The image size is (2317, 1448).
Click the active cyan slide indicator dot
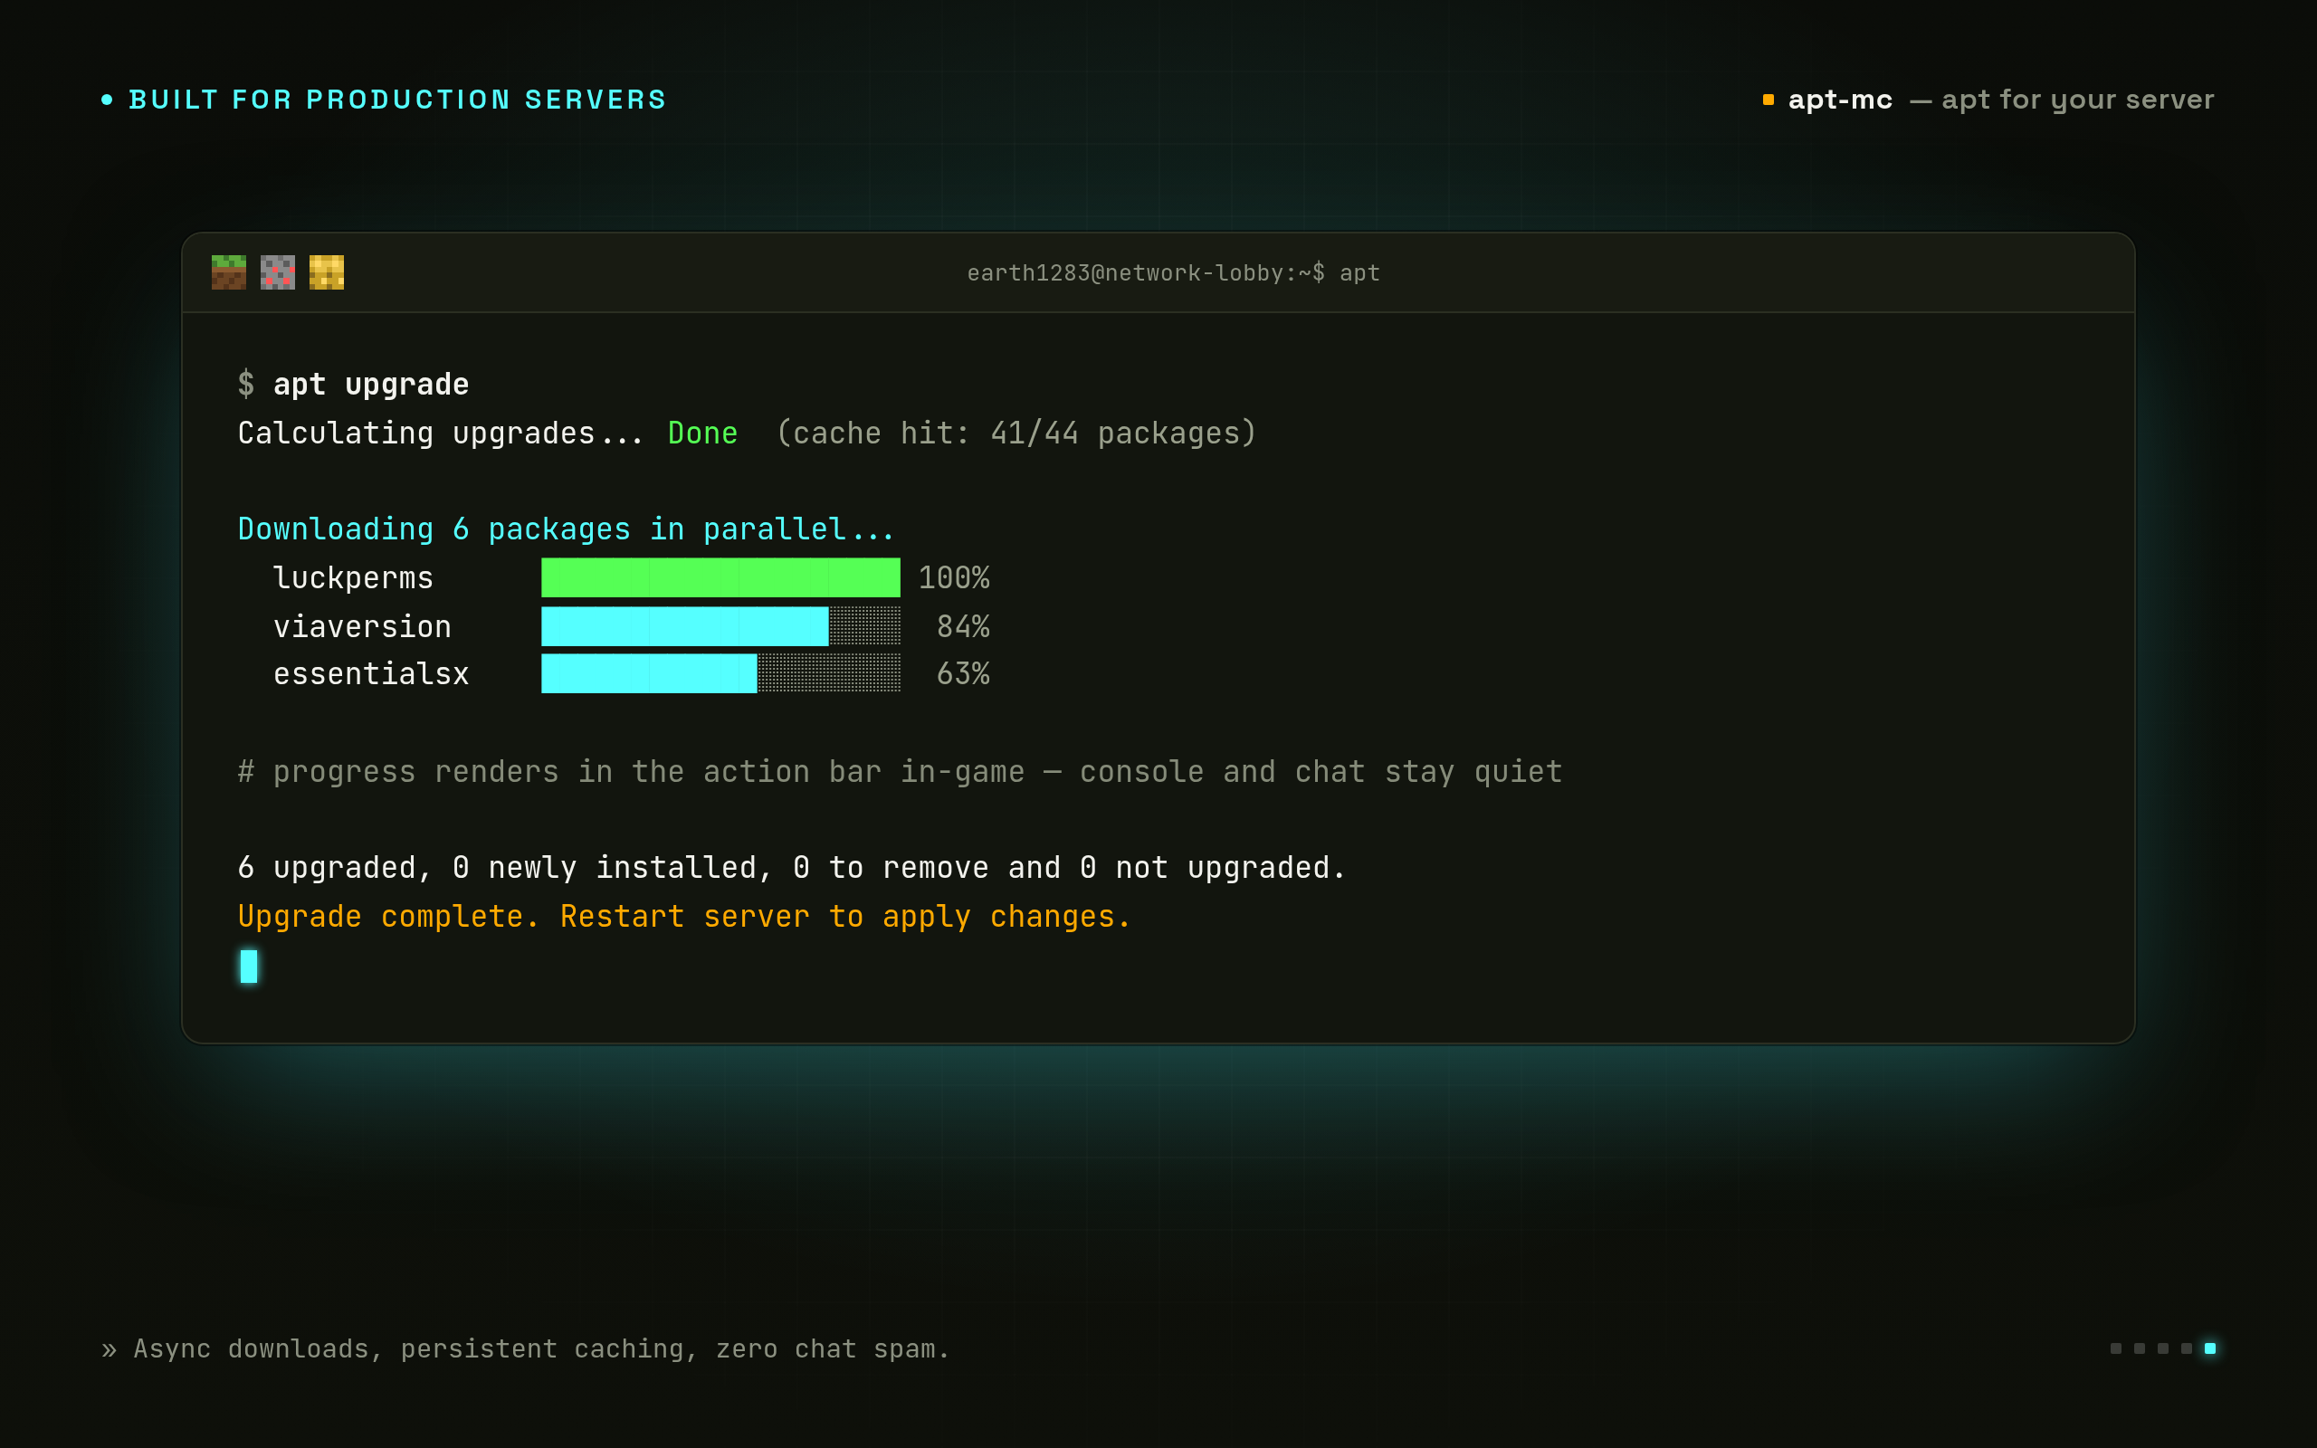[2210, 1348]
